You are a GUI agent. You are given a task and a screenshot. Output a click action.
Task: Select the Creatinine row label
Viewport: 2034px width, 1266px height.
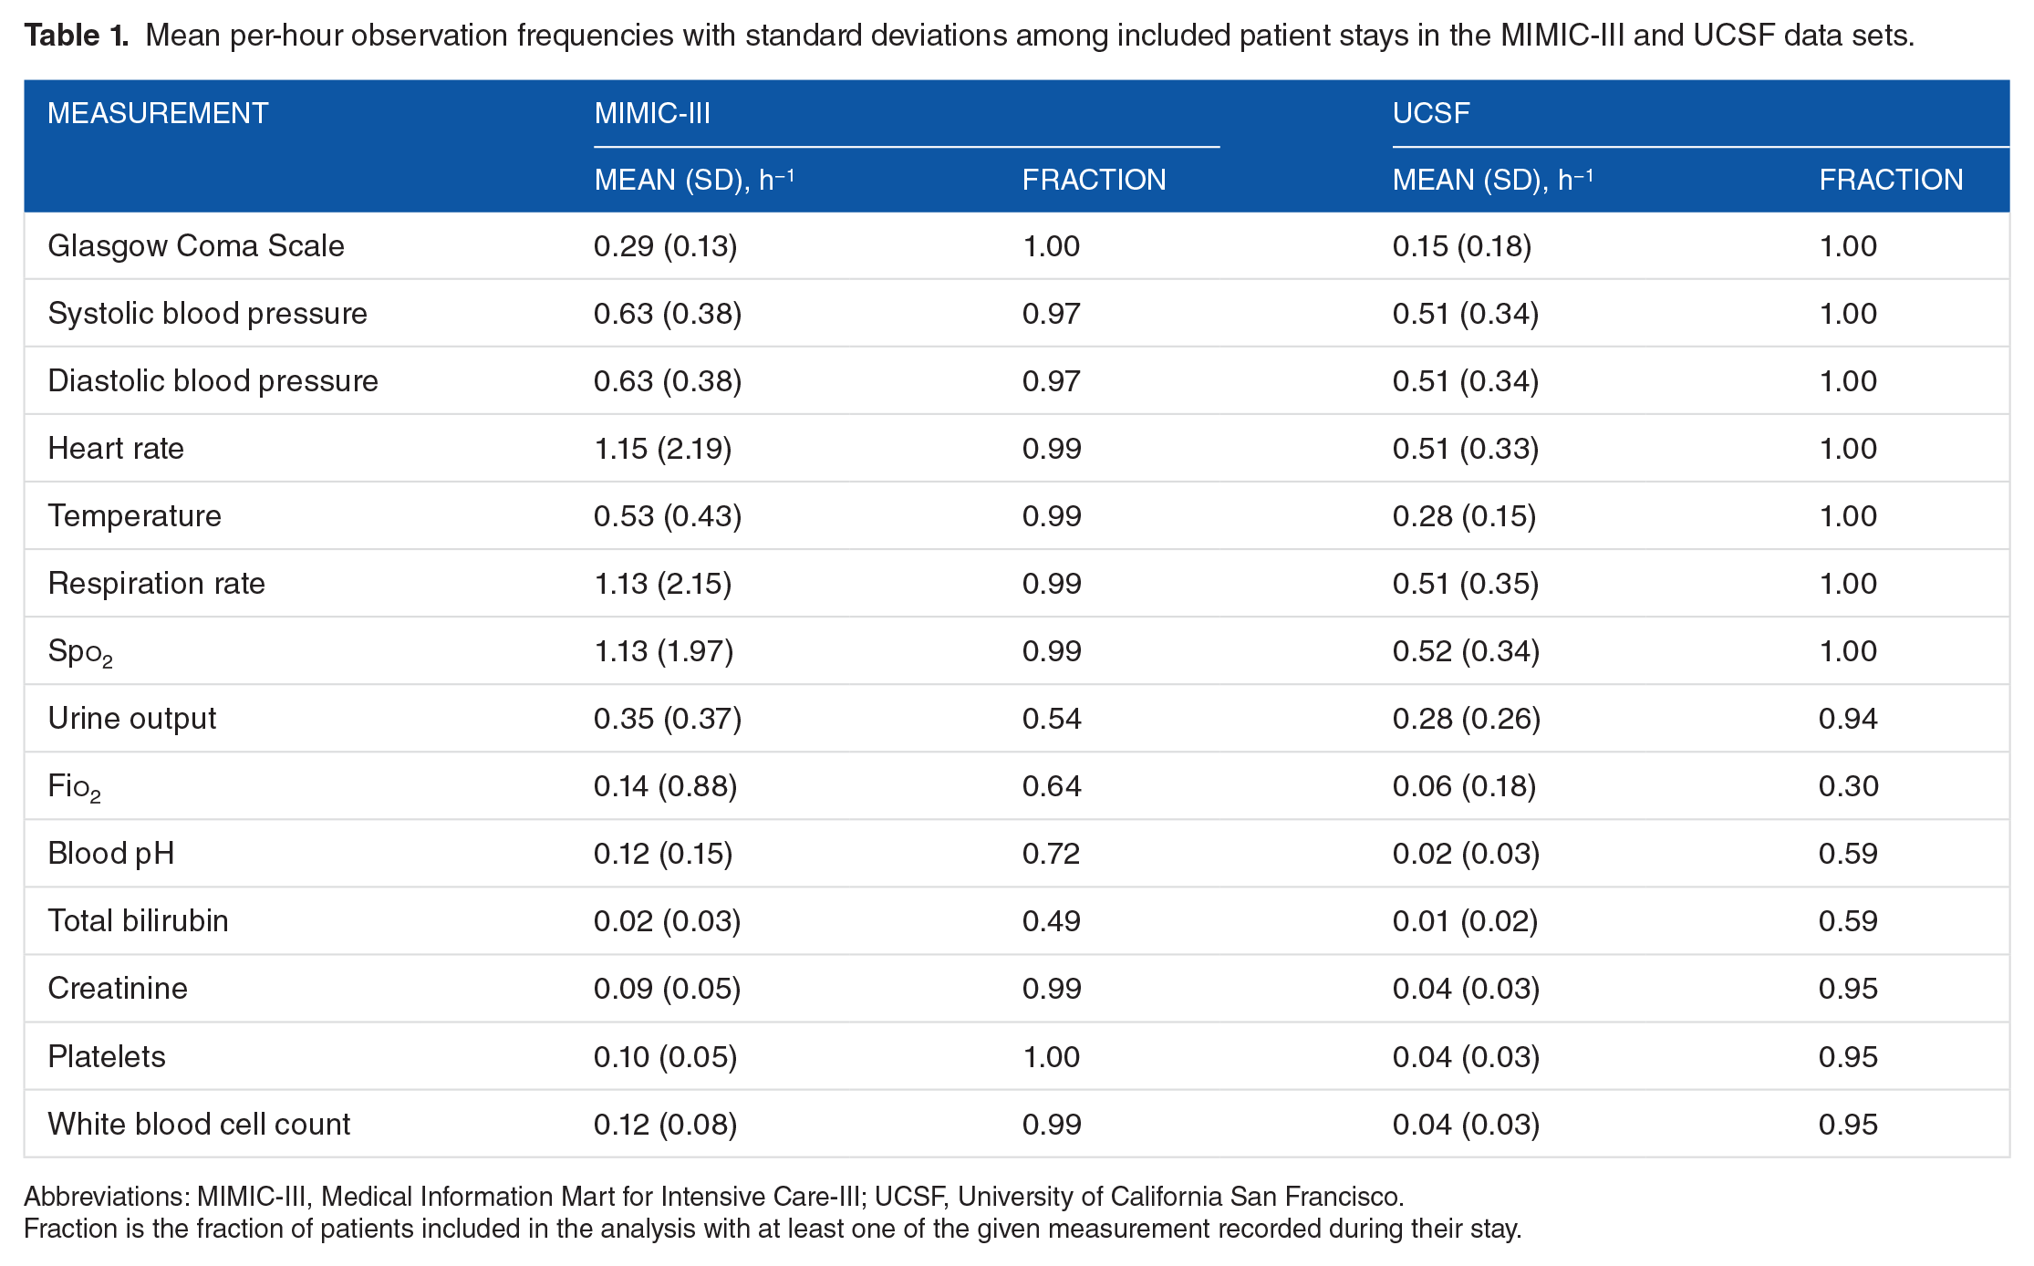(118, 989)
